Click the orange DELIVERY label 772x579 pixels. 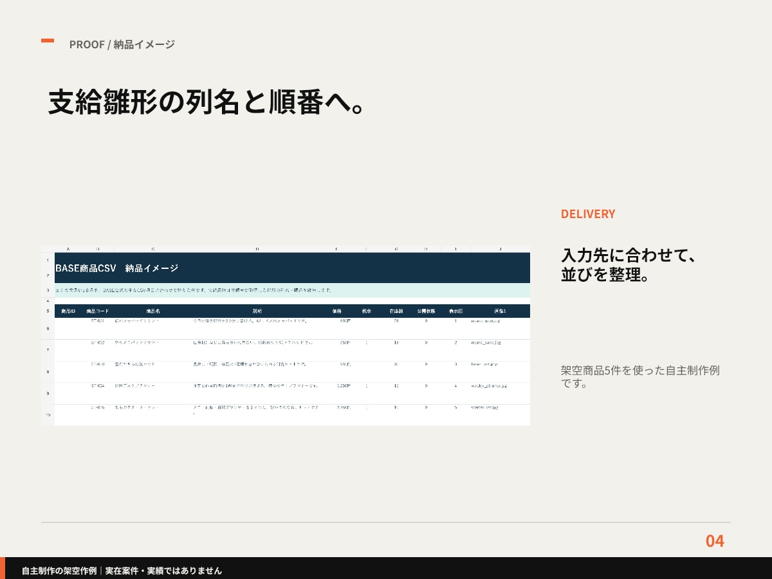click(x=588, y=214)
